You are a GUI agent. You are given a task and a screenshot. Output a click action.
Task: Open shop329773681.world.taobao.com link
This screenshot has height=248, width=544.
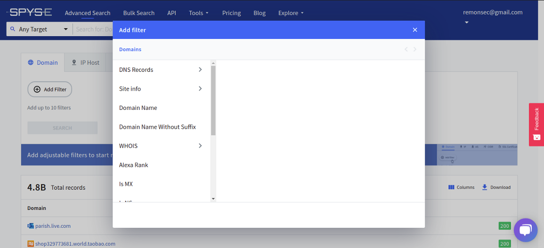coord(75,244)
